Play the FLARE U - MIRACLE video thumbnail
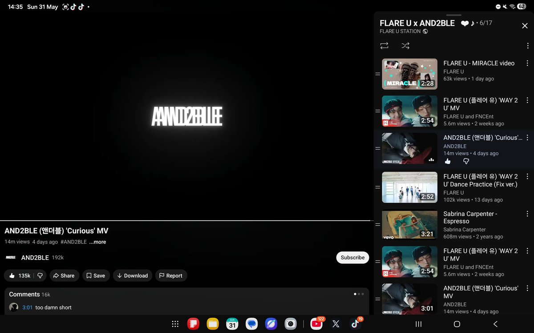This screenshot has height=333, width=534. click(409, 74)
